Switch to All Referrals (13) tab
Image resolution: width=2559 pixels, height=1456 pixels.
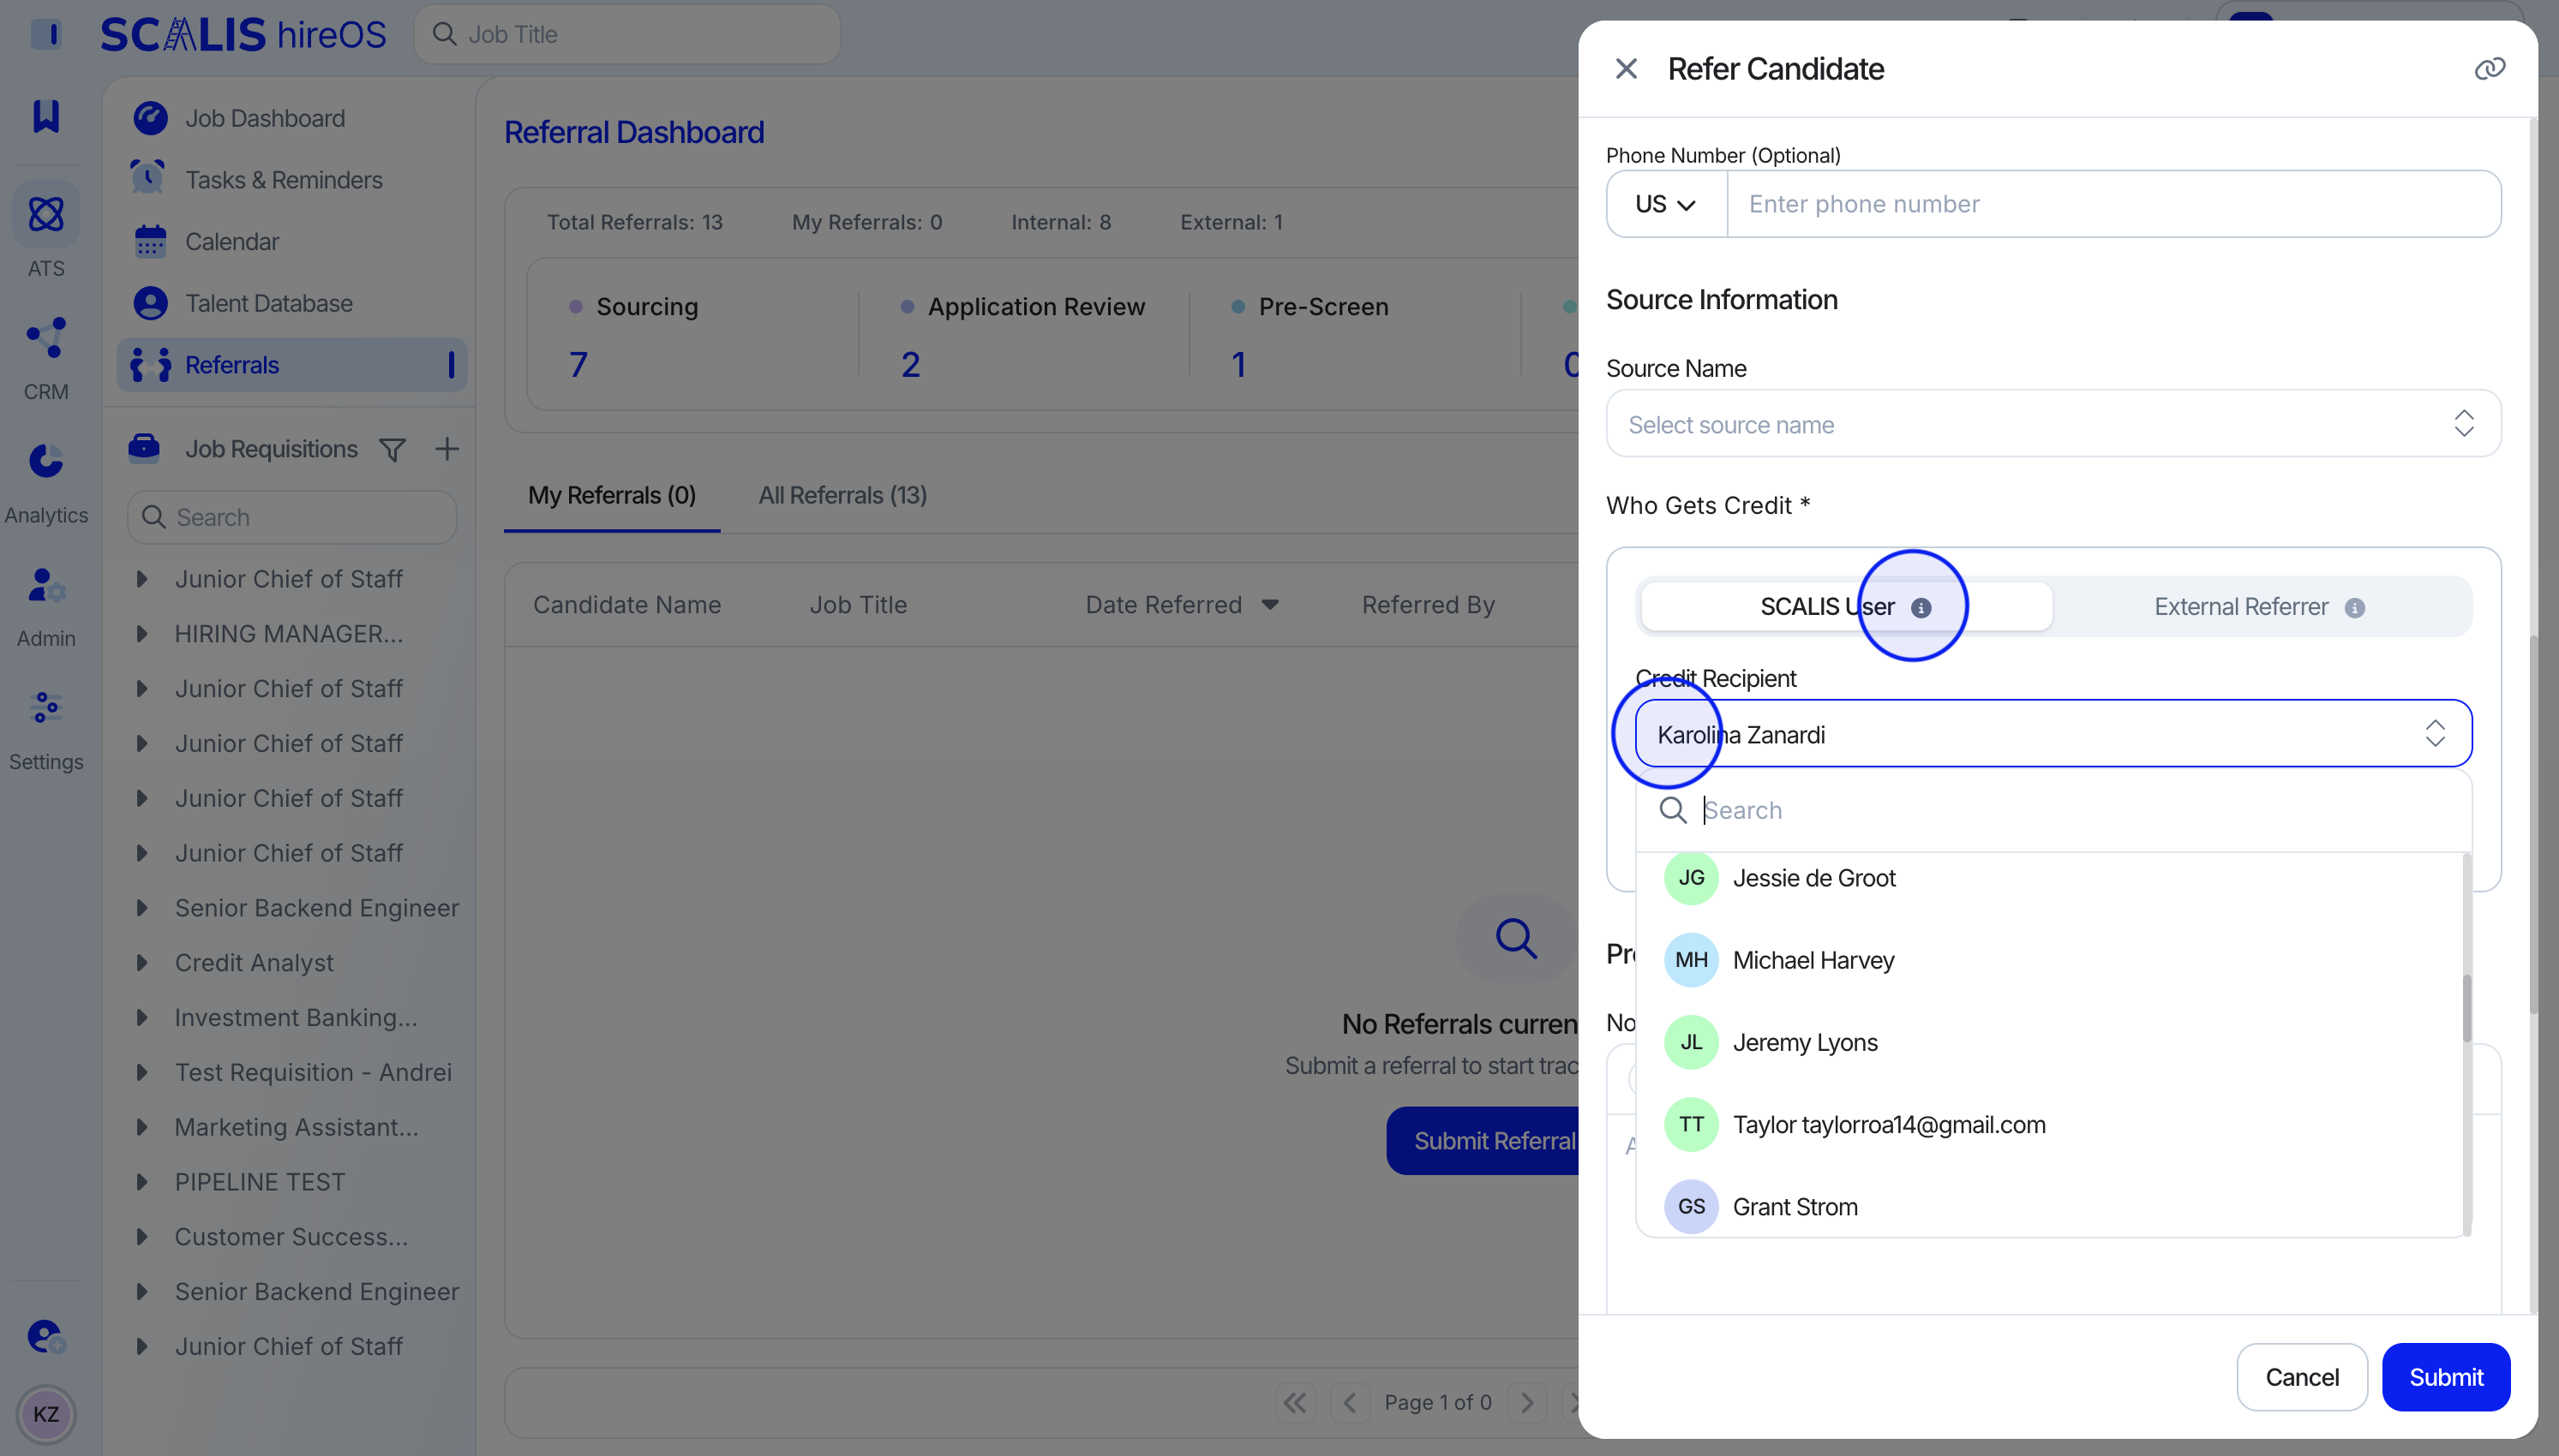point(842,496)
